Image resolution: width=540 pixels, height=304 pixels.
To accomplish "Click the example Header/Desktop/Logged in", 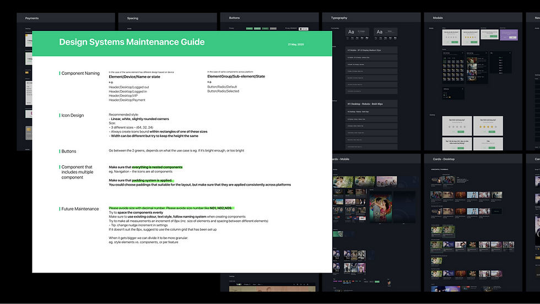I will click(128, 91).
